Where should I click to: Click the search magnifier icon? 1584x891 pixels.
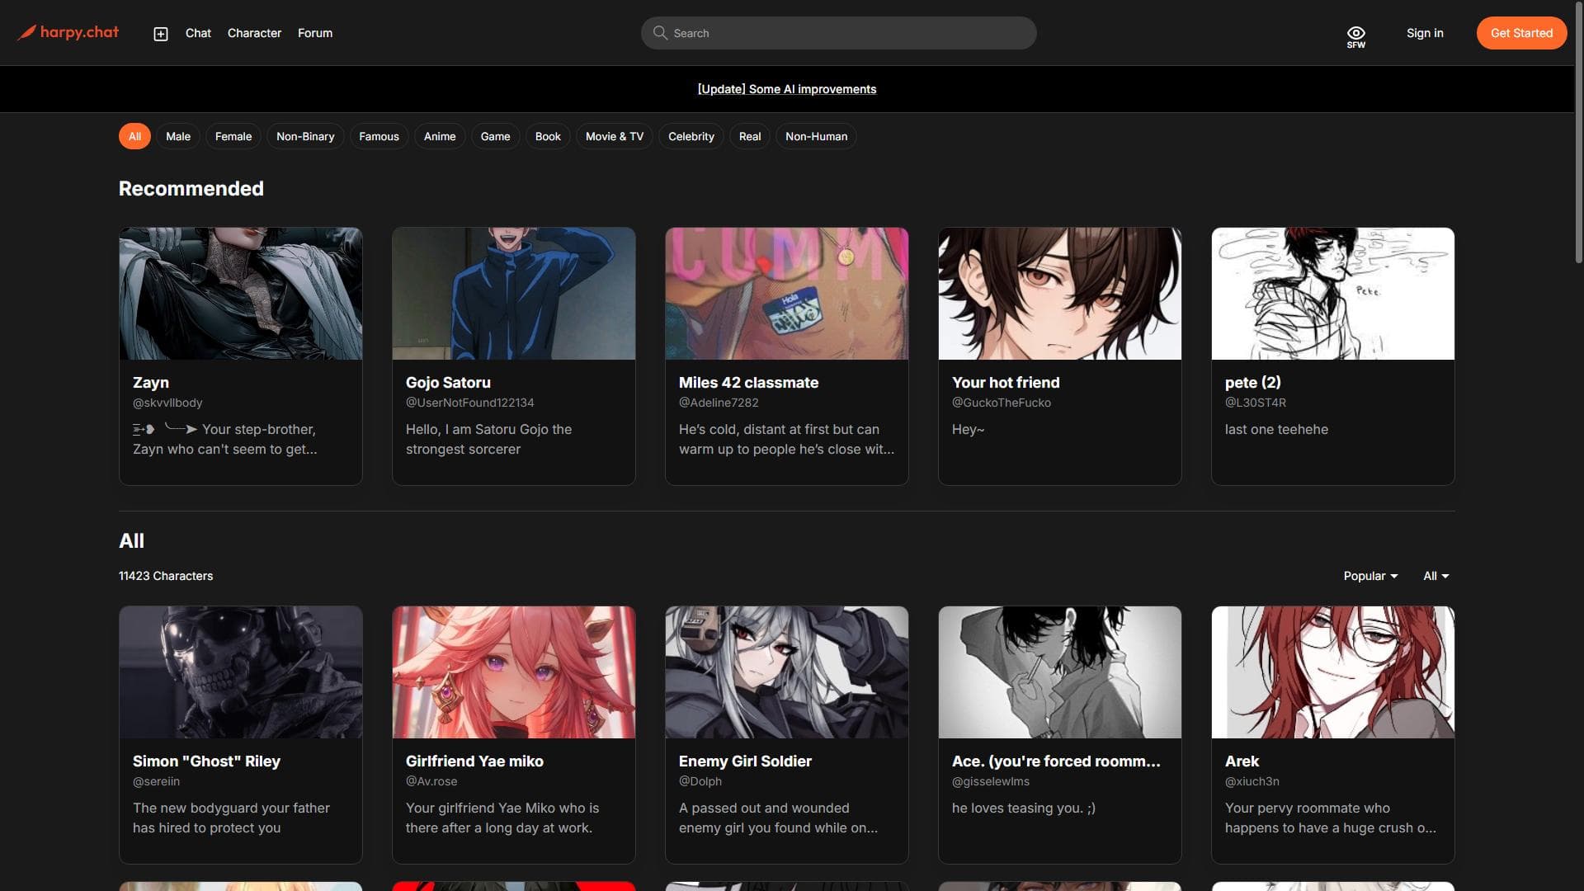click(x=660, y=33)
